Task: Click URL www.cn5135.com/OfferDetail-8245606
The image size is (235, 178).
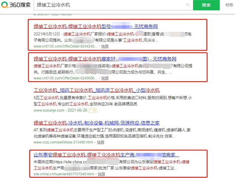Action: point(65,78)
